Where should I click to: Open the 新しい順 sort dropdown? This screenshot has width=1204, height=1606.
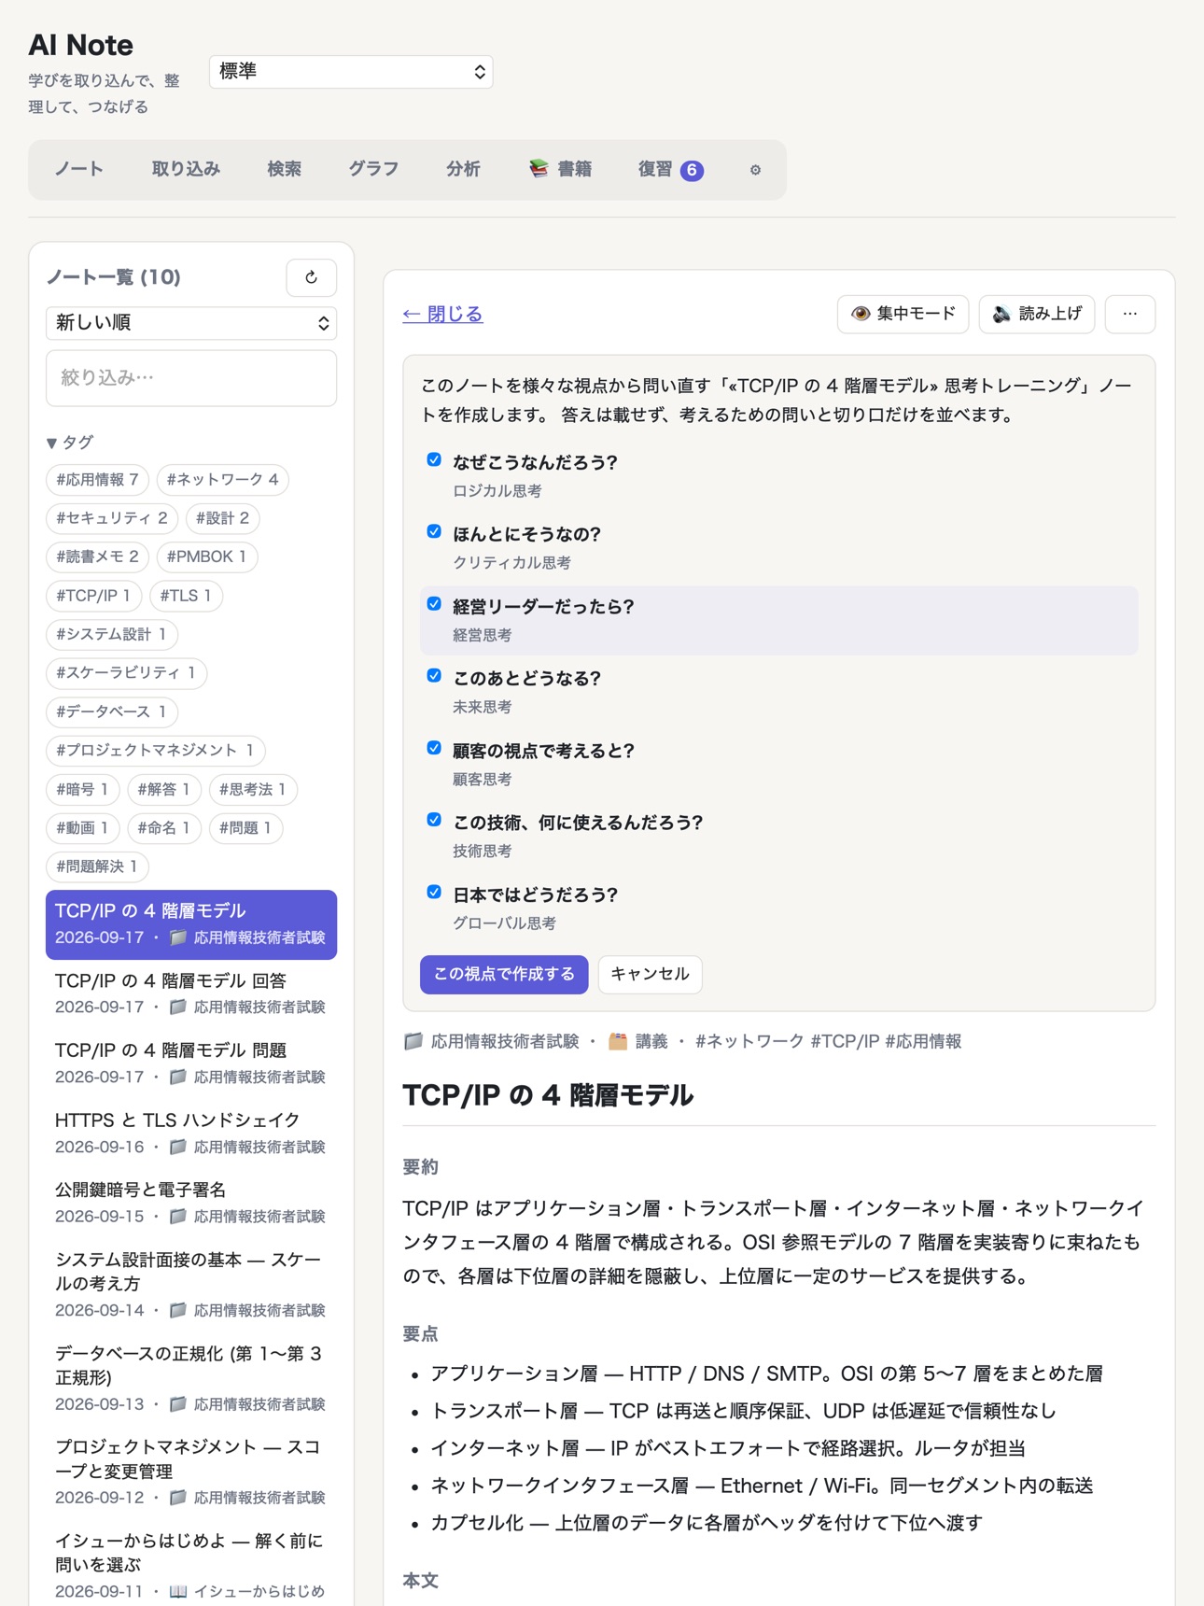pos(191,323)
